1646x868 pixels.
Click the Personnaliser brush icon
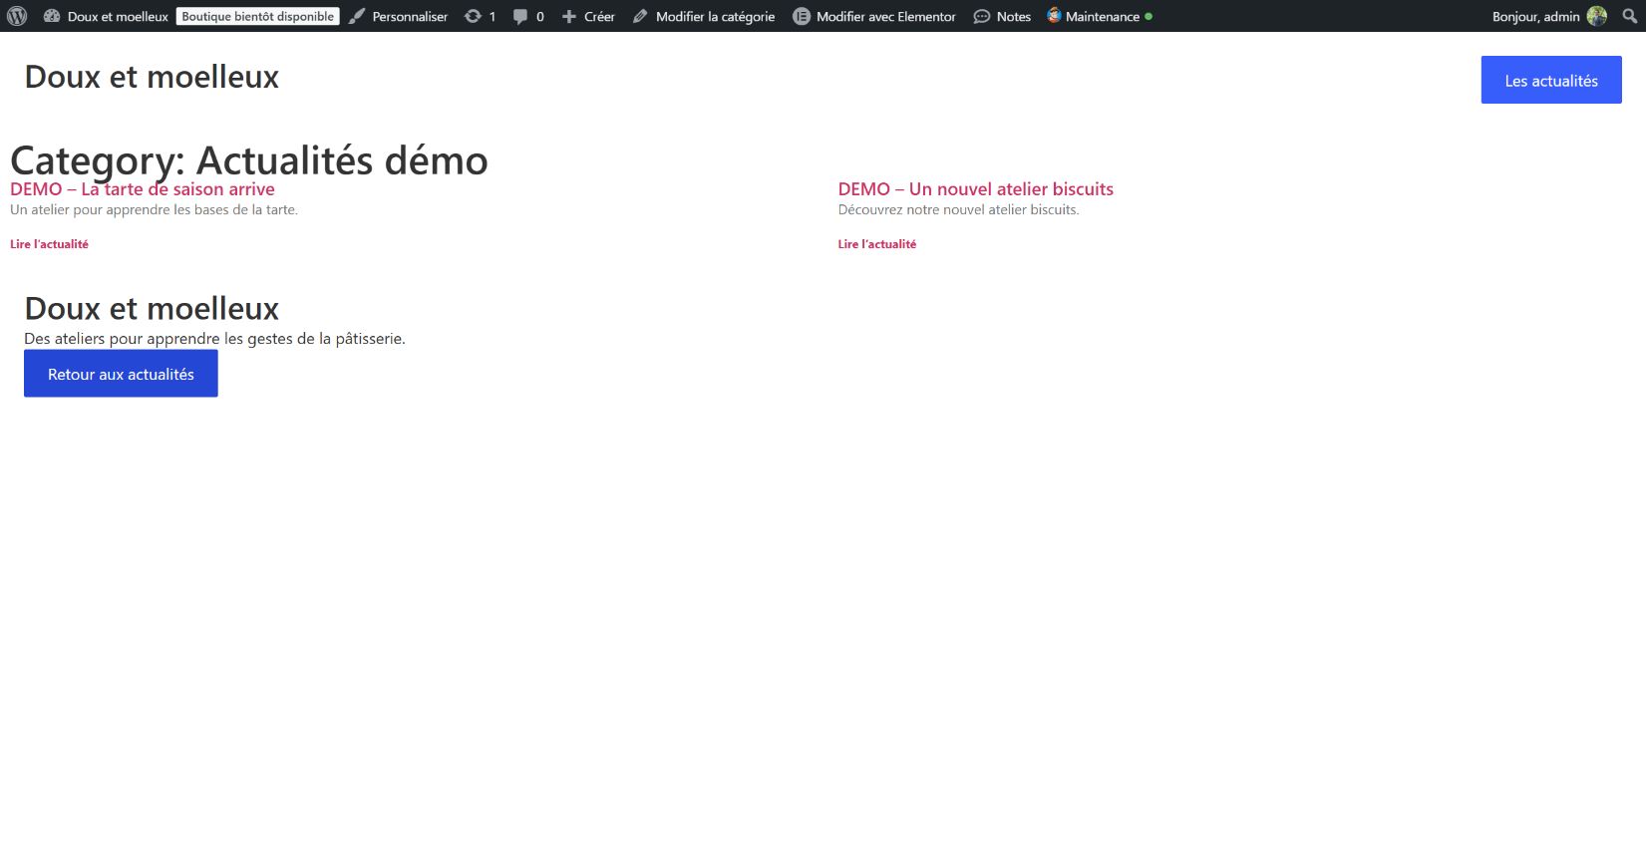tap(357, 16)
